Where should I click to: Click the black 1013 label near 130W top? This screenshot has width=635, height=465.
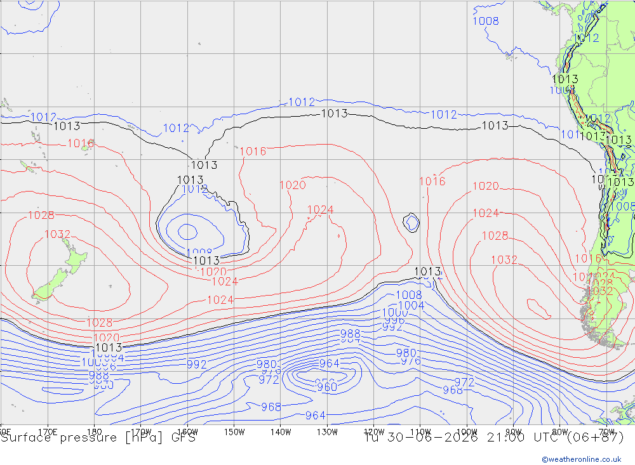(334, 114)
